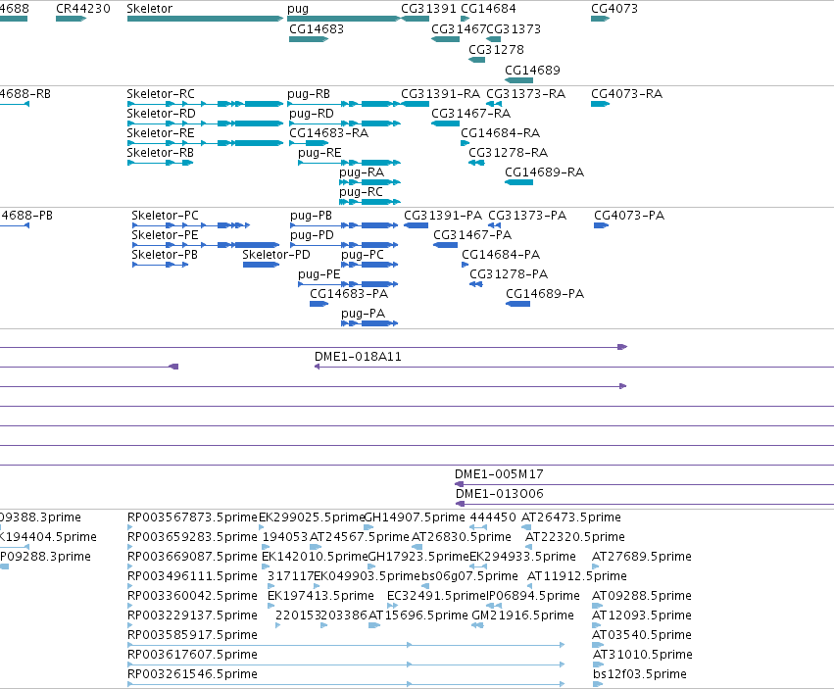Click transcript CG4073-RA
Image resolution: width=834 pixels, height=689 pixels.
click(600, 104)
